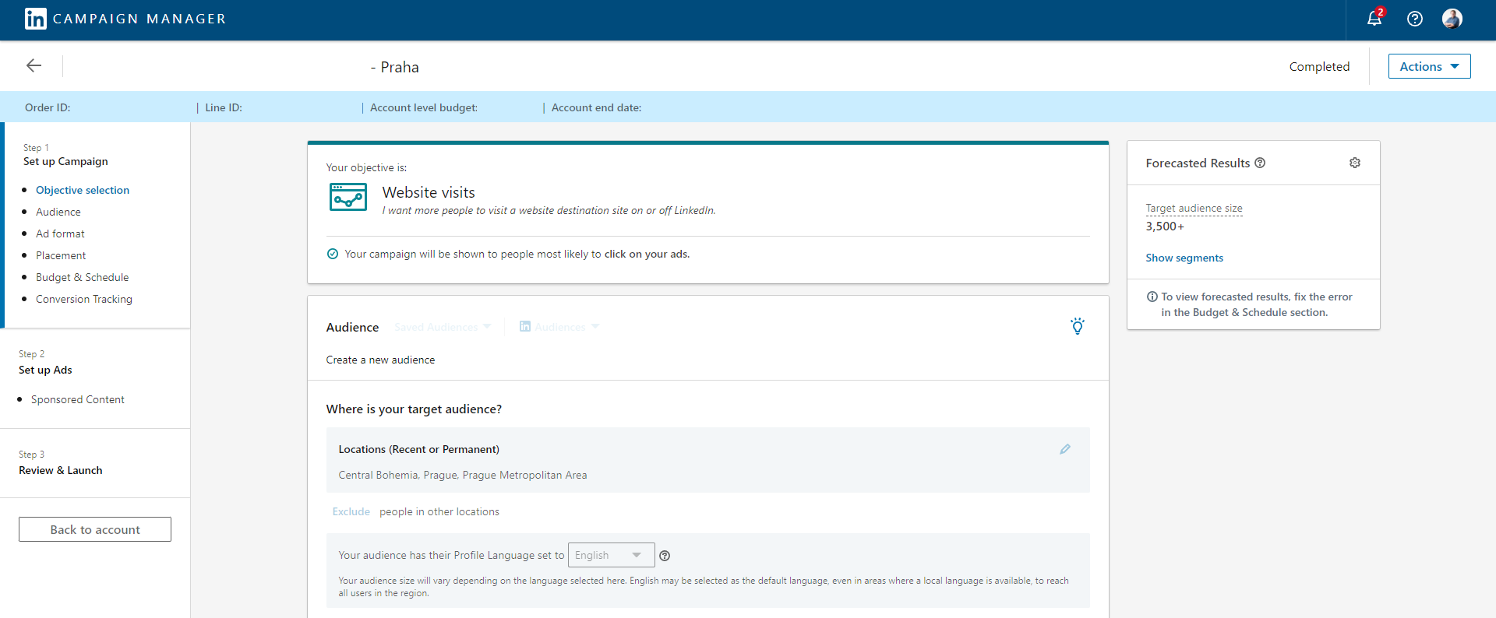Expand the Actions dropdown
Image resolution: width=1496 pixels, height=618 pixels.
[x=1429, y=66]
